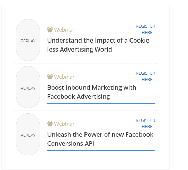The width and height of the screenshot is (188, 170).
Task: Open the title 'Boost Inbound Marketing with Facebook Advertising'
Action: (x=92, y=92)
